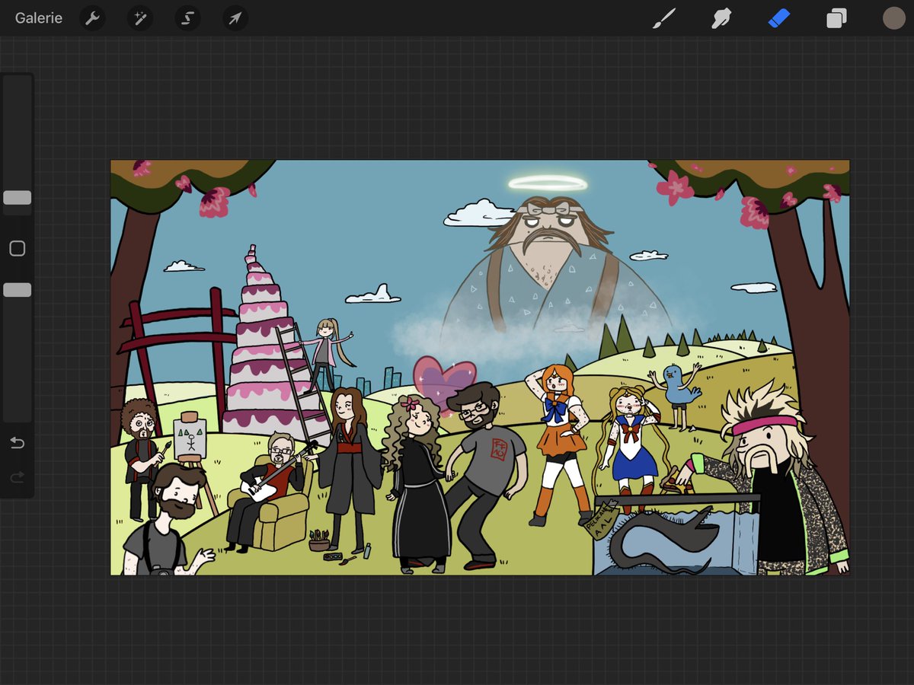914x685 pixels.
Task: Select the Eraser tool
Action: click(x=779, y=18)
